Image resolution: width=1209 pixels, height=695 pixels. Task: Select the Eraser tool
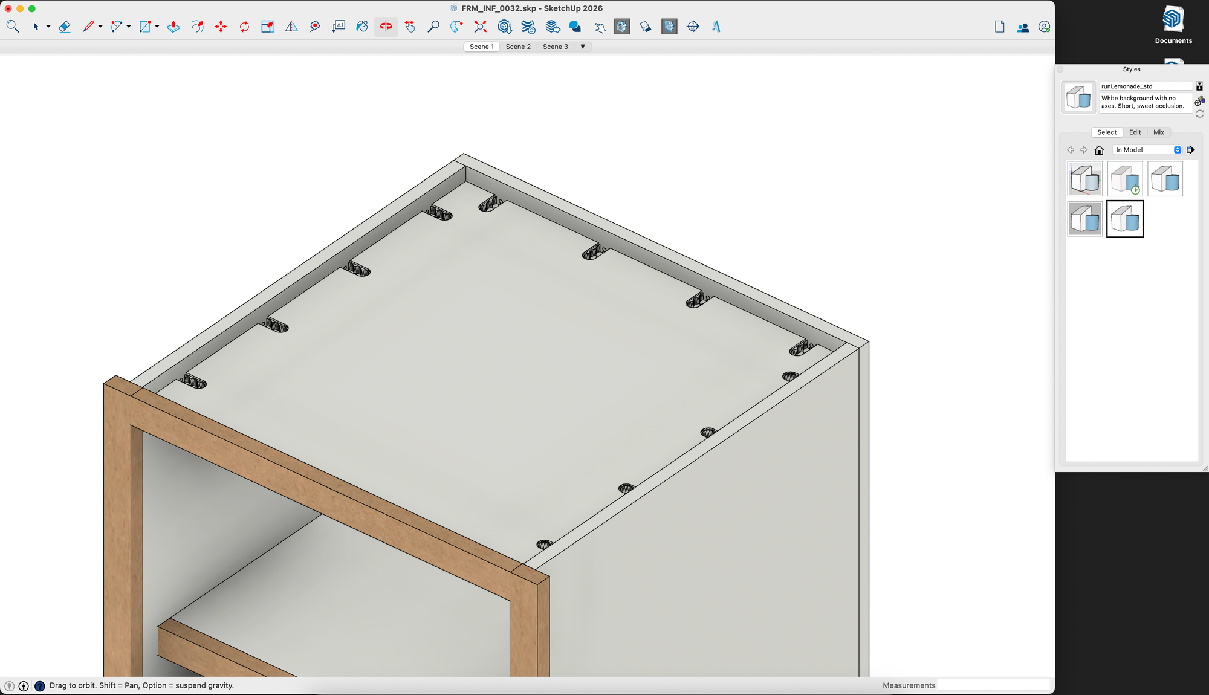tap(65, 27)
